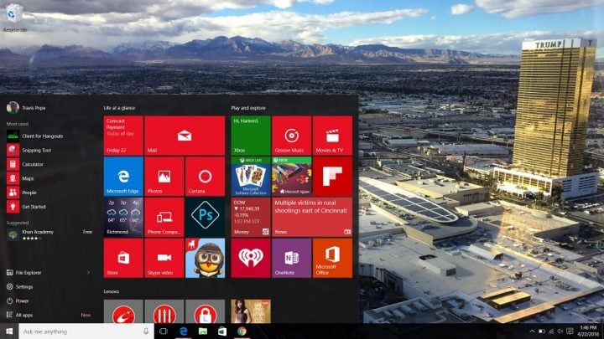This screenshot has width=604, height=339.
Task: Open the clock showing 1:46 PM
Action: pos(588,331)
